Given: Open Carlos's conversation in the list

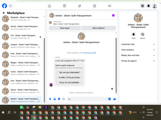Looking at the screenshot, I should click(x=22, y=73).
